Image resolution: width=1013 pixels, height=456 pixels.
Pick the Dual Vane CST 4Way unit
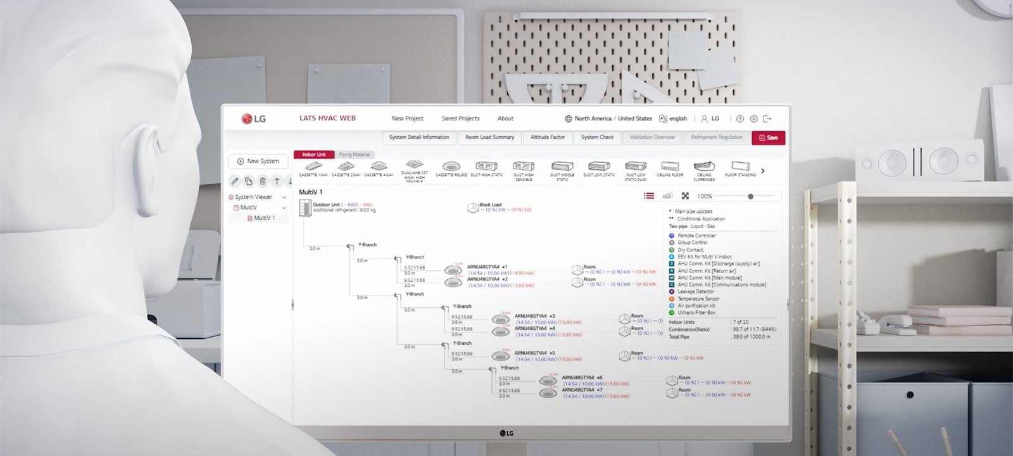(x=415, y=165)
